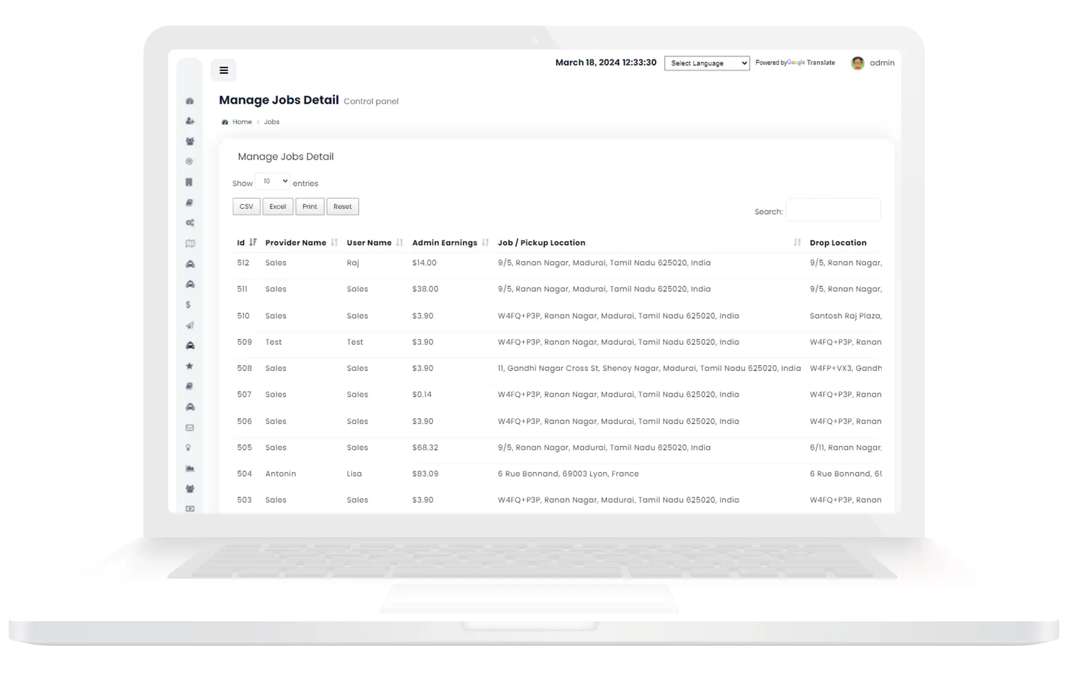Export table to Excel
This screenshot has width=1068, height=675.
pyautogui.click(x=278, y=207)
